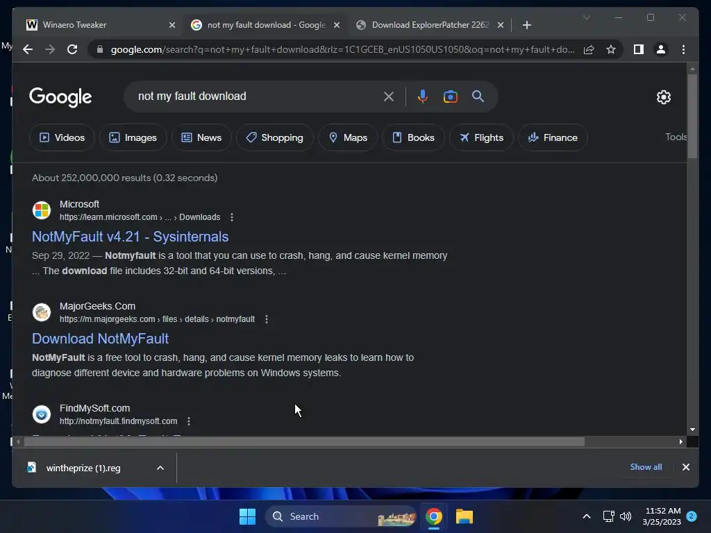The width and height of the screenshot is (711, 533).
Task: Filter results by Flights
Action: [x=481, y=137]
